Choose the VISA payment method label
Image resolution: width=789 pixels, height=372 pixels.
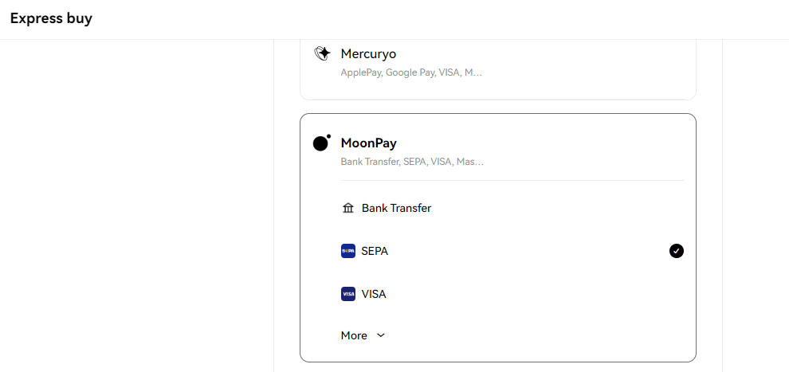pos(374,294)
